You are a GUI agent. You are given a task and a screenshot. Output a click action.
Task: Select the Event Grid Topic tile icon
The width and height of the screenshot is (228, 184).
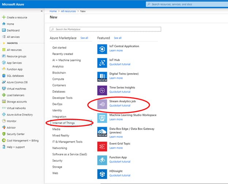pos(102,147)
